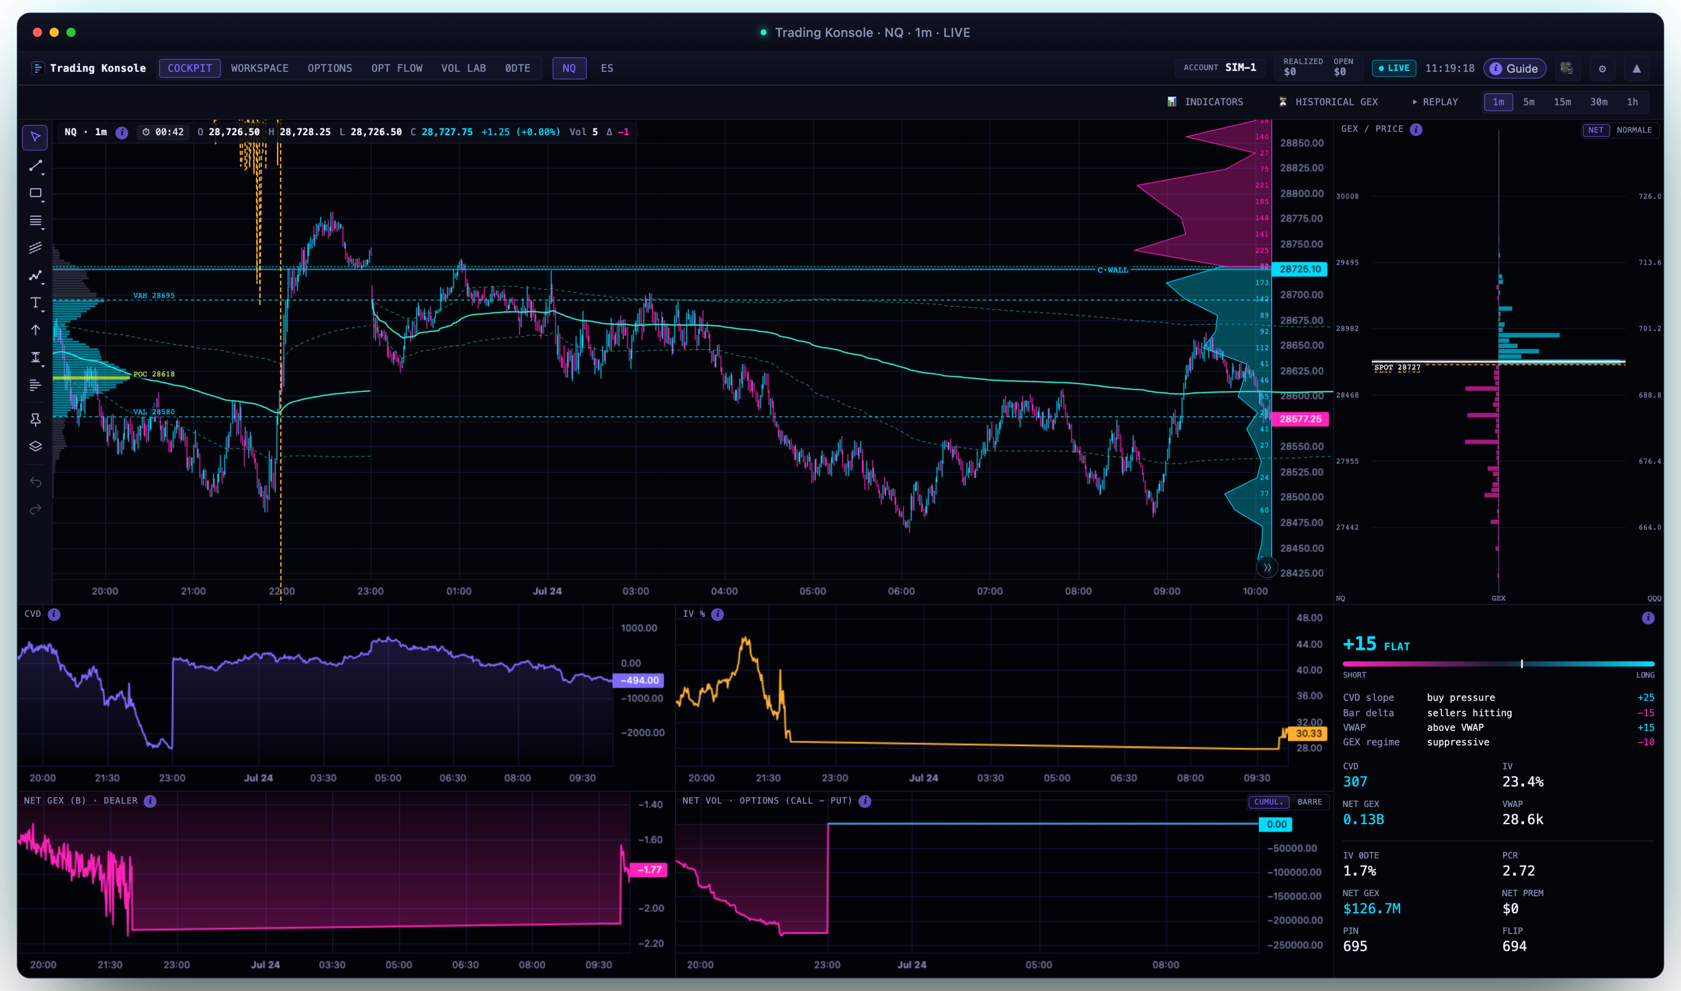Set timeframe to 5m

tap(1529, 102)
